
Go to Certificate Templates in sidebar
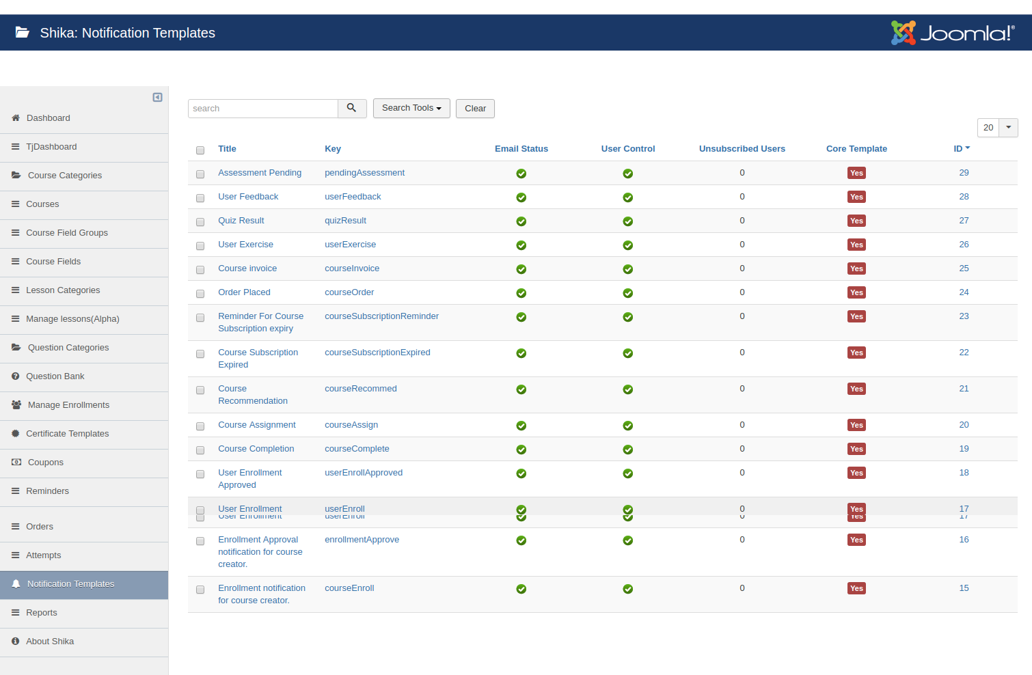tap(67, 434)
